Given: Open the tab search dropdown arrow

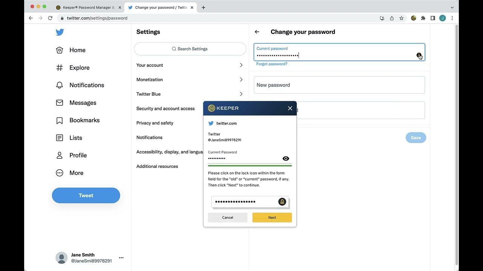Looking at the screenshot, I should tap(452, 8).
